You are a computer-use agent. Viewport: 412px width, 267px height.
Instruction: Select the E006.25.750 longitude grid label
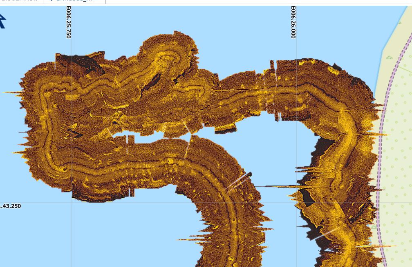(x=69, y=22)
